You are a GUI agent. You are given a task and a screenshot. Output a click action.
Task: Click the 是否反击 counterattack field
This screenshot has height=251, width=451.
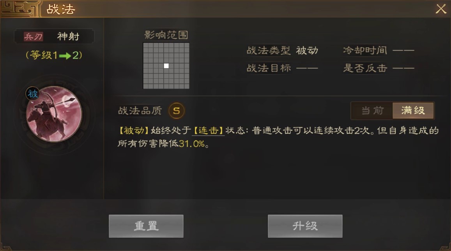click(x=378, y=69)
